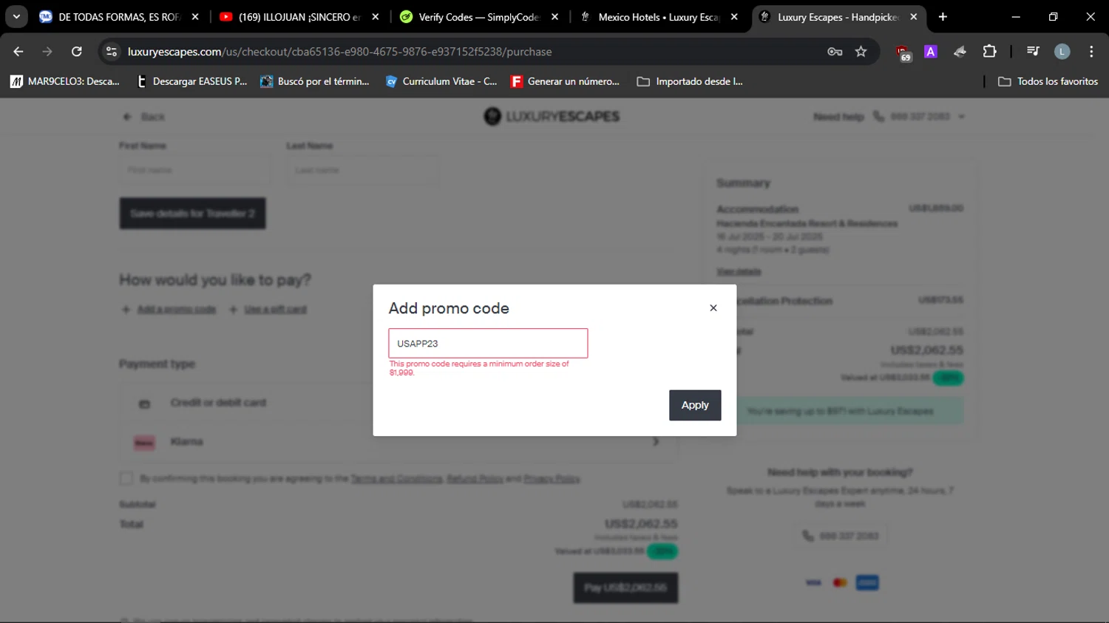The width and height of the screenshot is (1109, 623).
Task: Close the Mexico Hotels tab
Action: [x=734, y=17]
